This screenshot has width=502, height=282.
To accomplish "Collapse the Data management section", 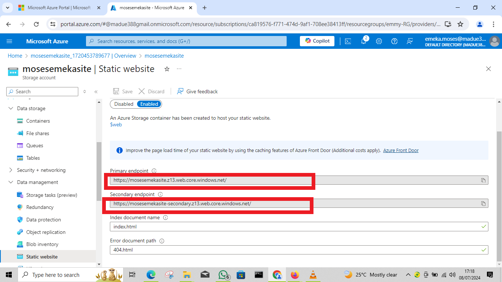I will pyautogui.click(x=10, y=182).
